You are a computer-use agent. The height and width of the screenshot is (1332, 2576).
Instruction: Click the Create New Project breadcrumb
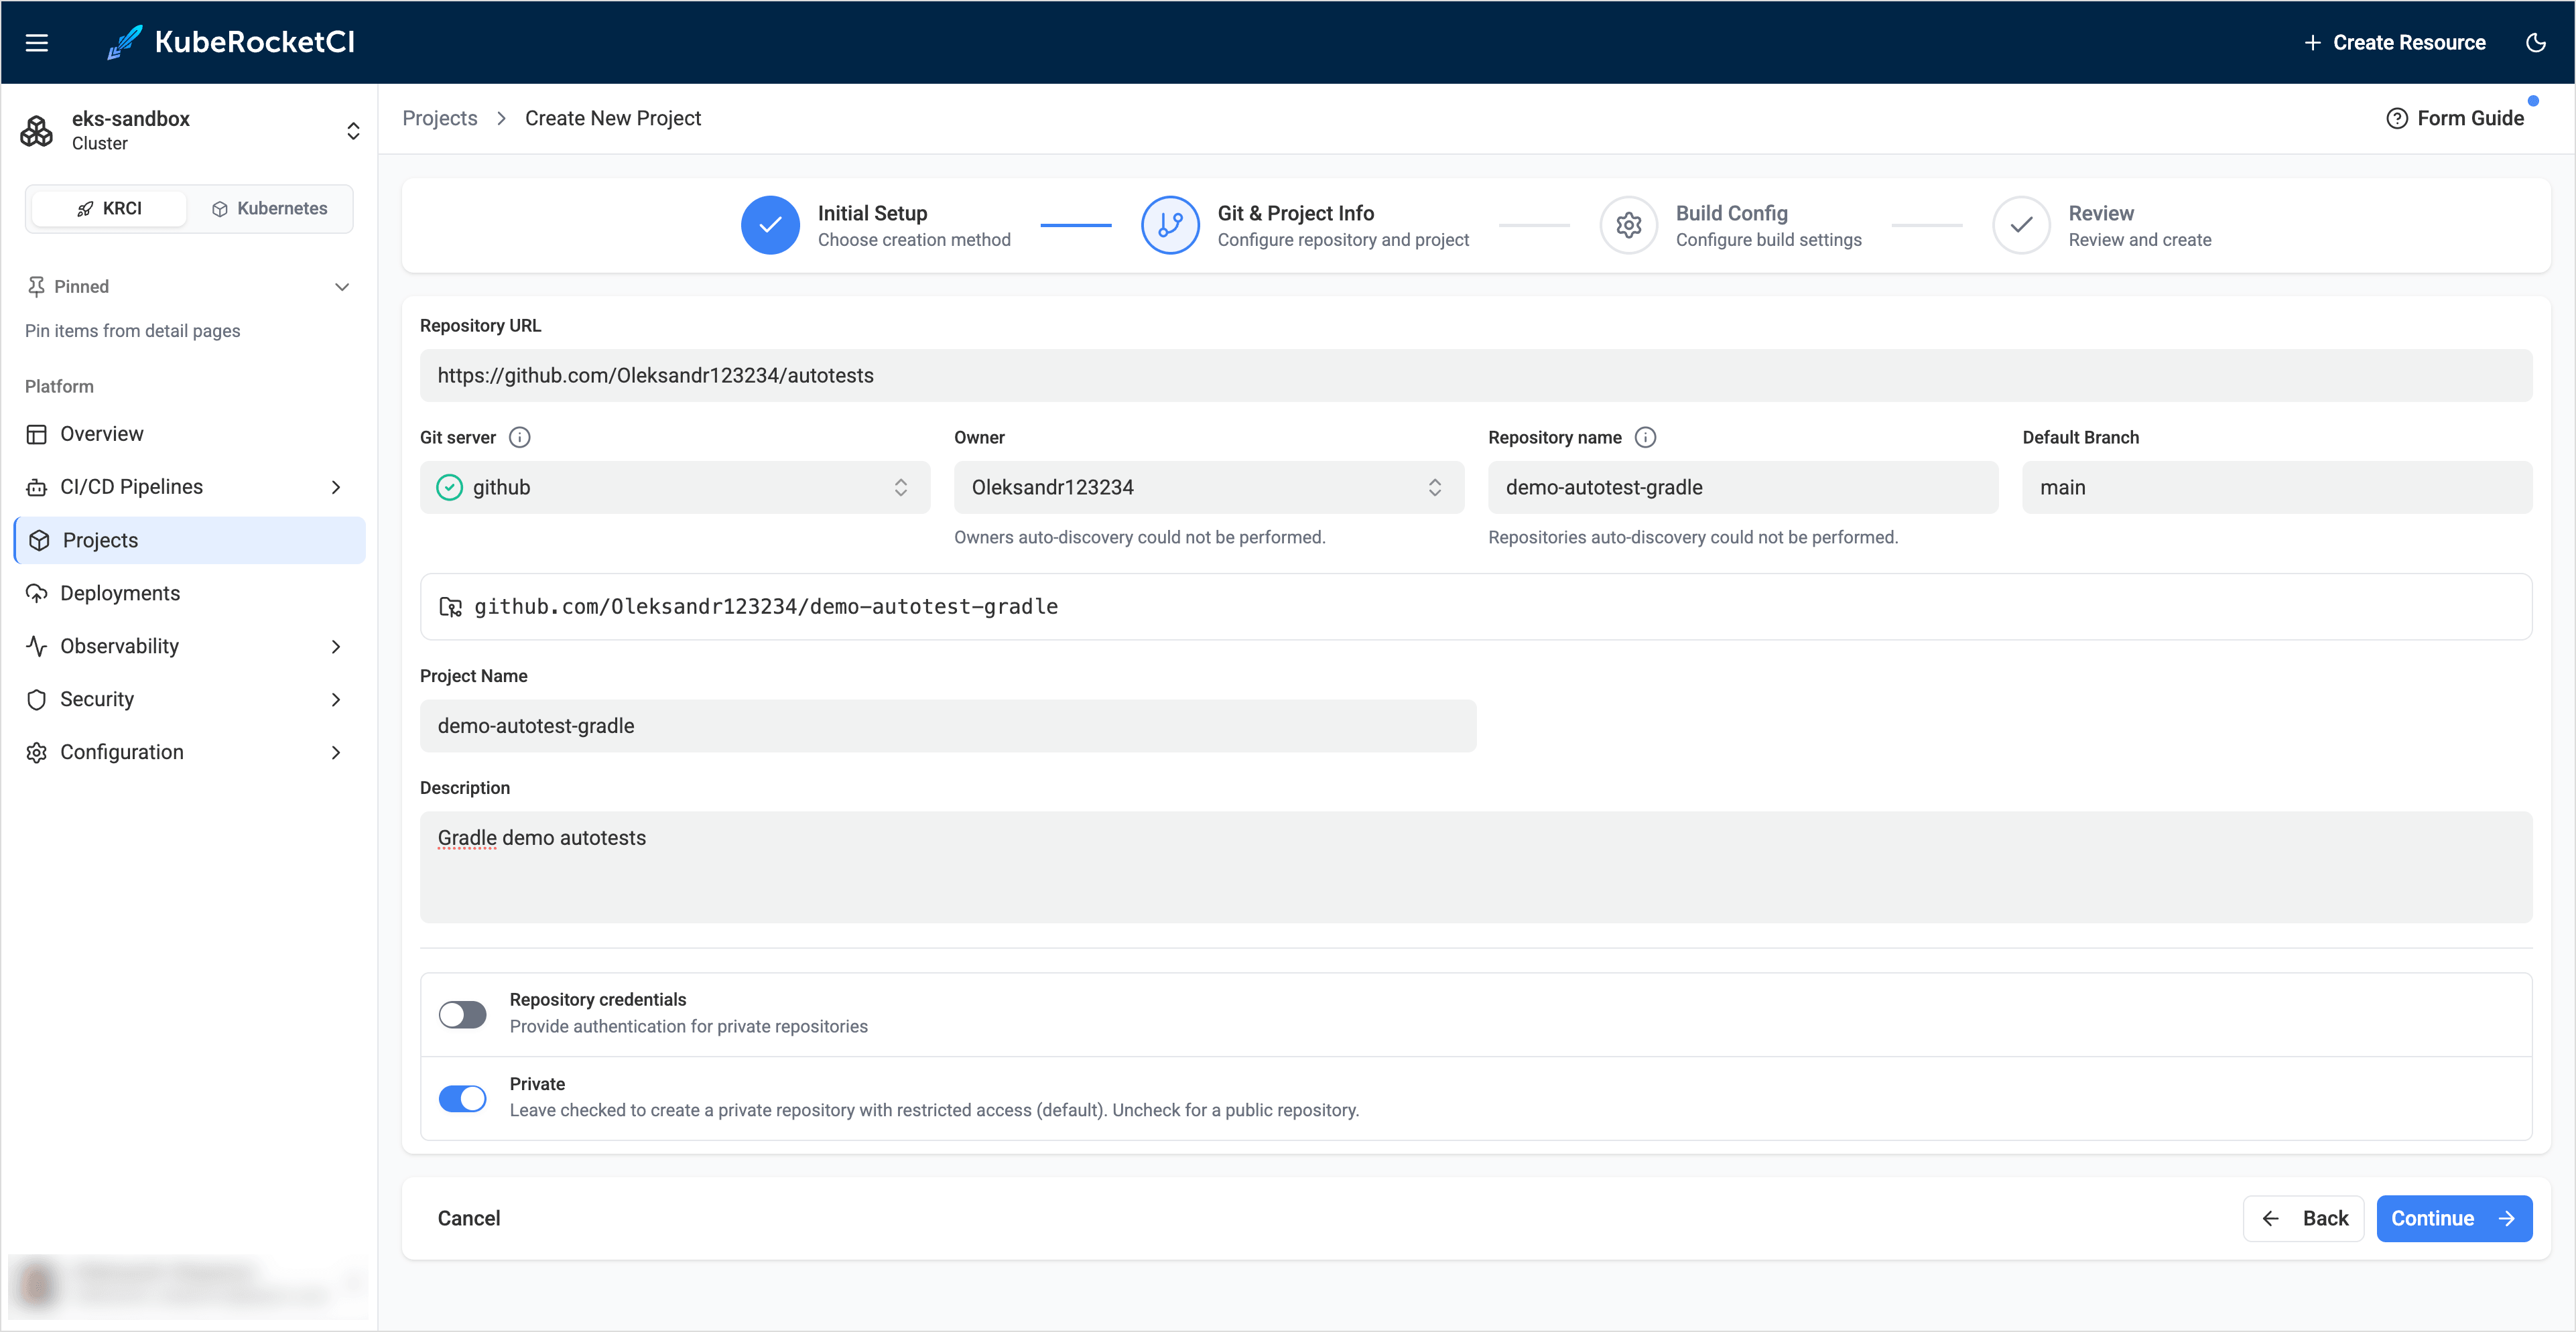coord(613,118)
